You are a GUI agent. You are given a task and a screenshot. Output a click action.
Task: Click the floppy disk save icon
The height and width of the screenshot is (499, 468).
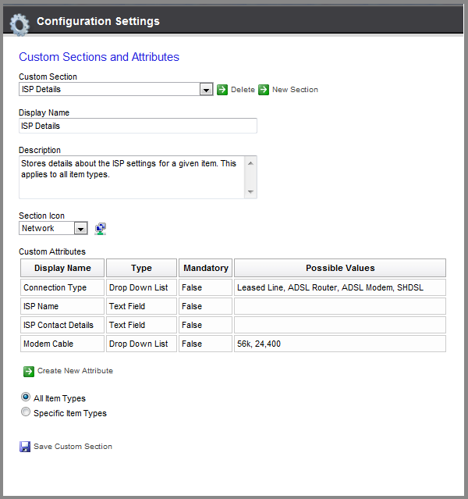pyautogui.click(x=25, y=447)
